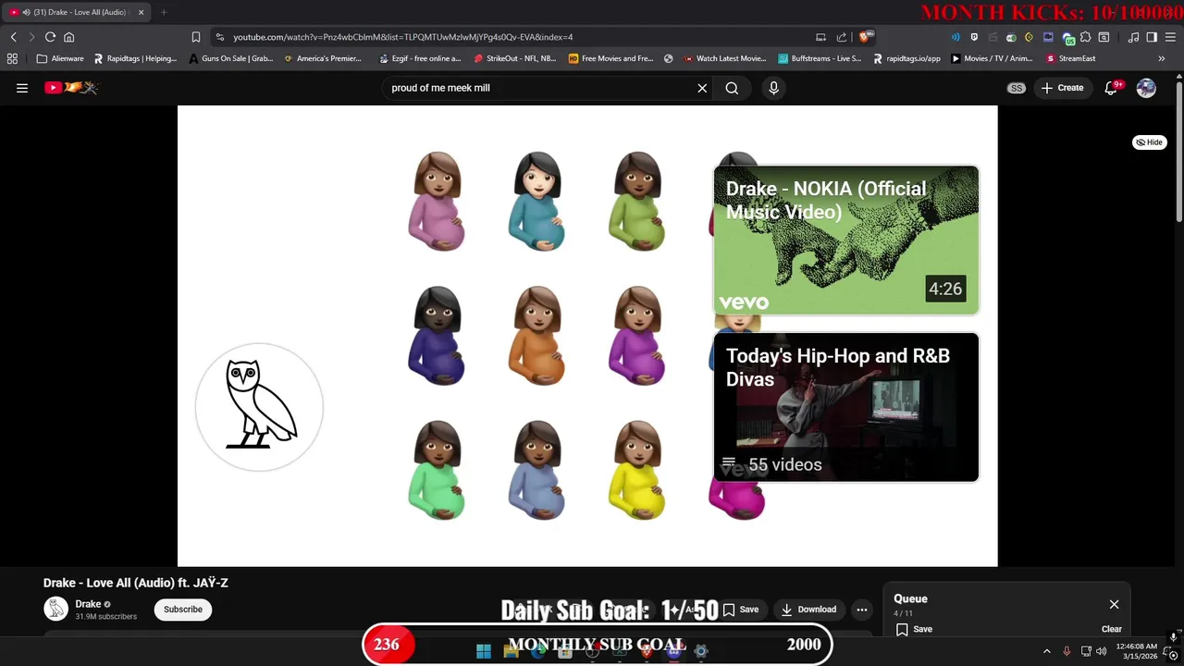
Task: Open Guns On Sale bookmark
Action: 231,58
